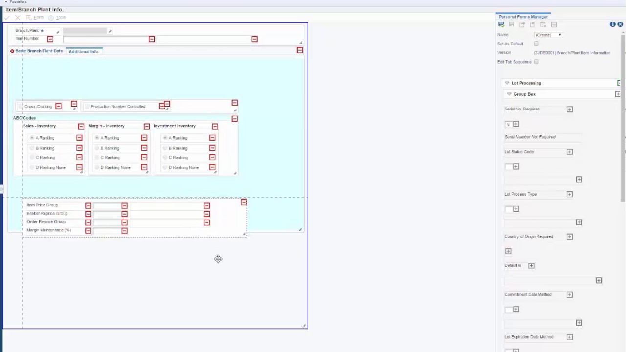Add the Lot Expiration Date Method label

pos(570,337)
